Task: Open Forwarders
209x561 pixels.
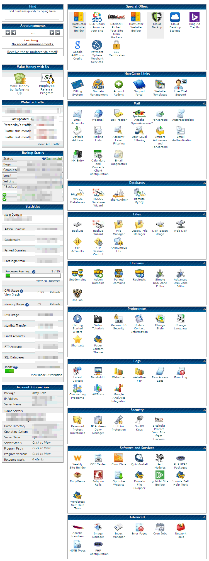Action: point(160,115)
